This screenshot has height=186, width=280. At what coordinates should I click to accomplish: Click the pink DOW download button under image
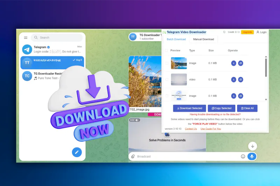tap(155, 114)
